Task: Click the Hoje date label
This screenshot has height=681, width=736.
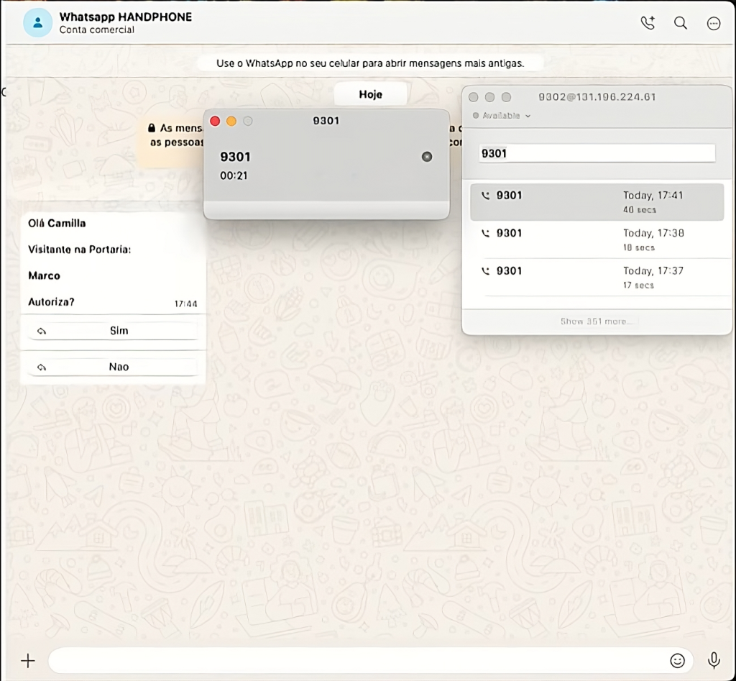Action: pos(370,94)
